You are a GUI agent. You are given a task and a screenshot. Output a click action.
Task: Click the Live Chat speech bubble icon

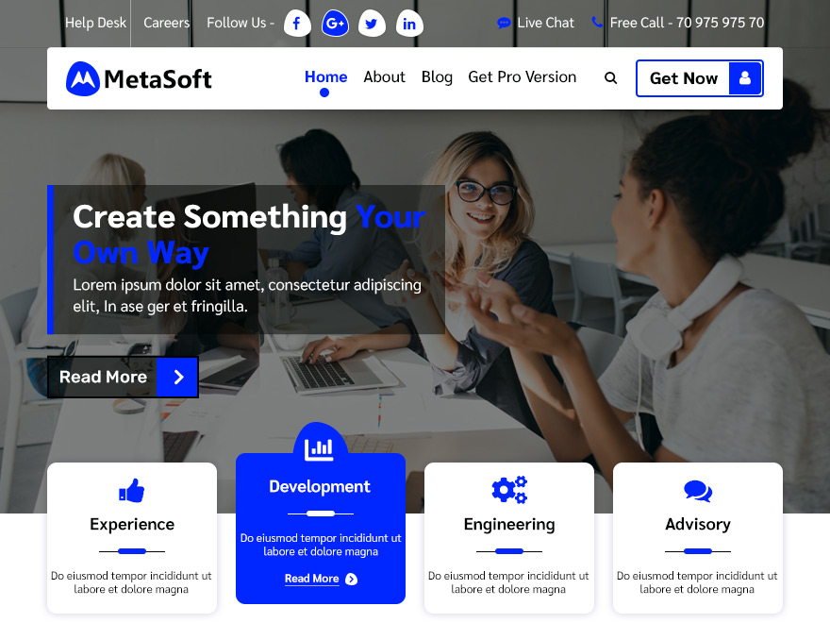point(505,23)
